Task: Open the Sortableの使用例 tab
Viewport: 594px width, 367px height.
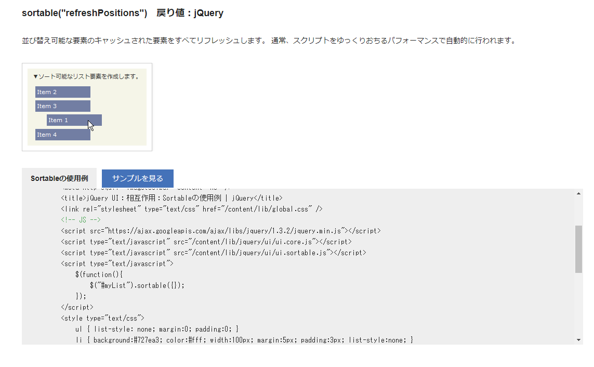Action: point(59,178)
